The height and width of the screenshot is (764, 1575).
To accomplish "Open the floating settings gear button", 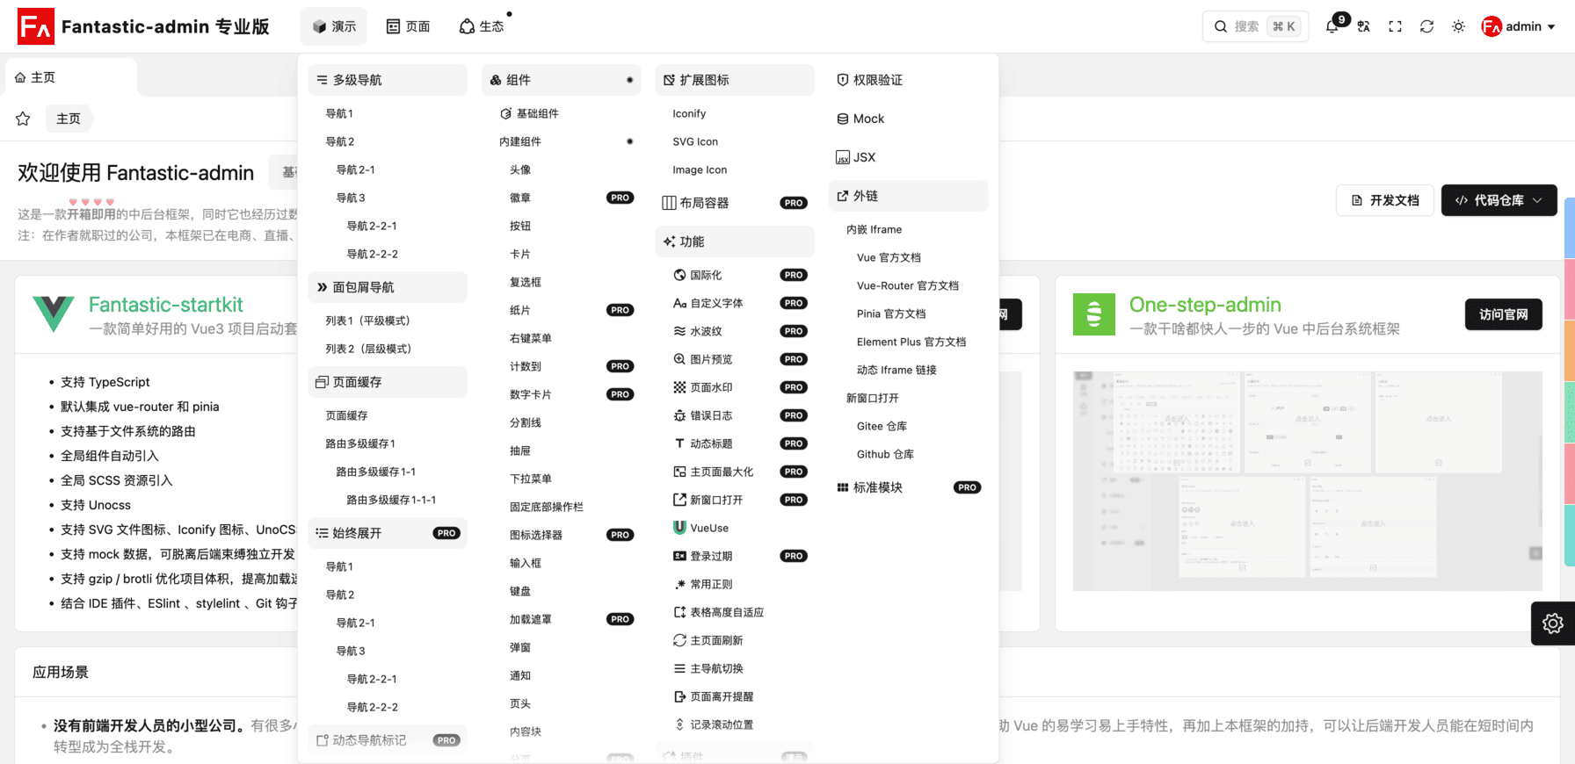I will [x=1552, y=623].
